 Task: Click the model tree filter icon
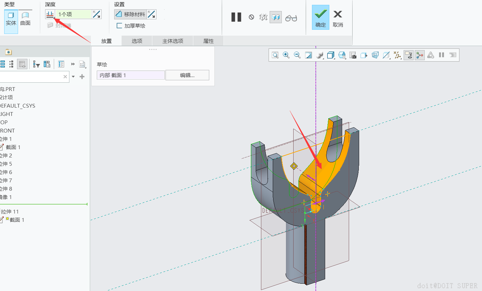point(36,64)
